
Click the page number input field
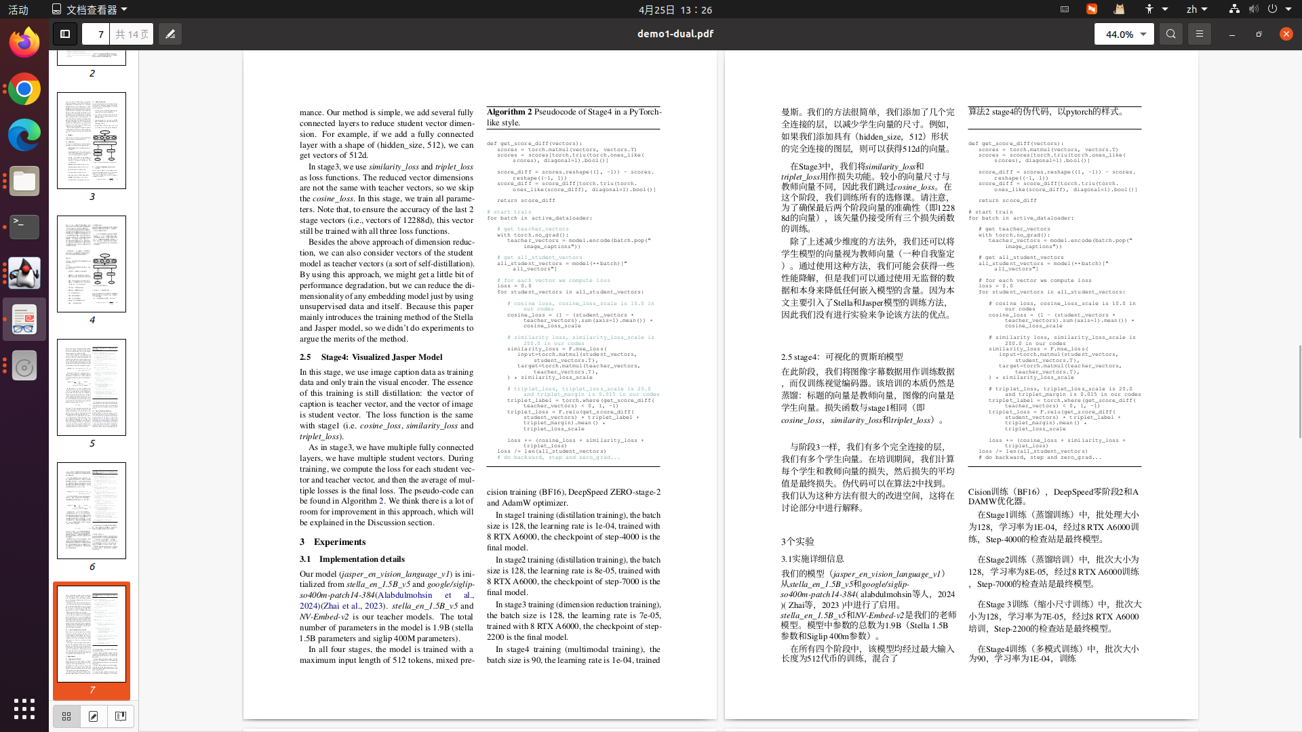96,34
